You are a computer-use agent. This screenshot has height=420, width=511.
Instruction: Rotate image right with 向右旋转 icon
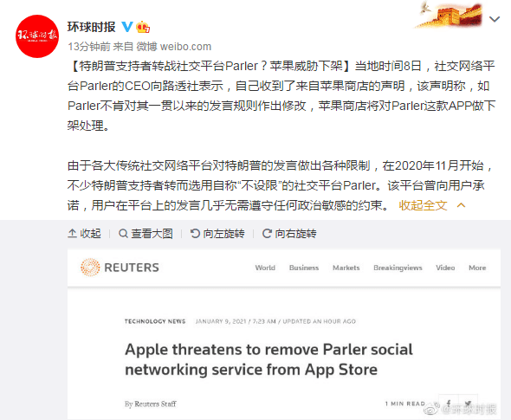[x=289, y=234]
